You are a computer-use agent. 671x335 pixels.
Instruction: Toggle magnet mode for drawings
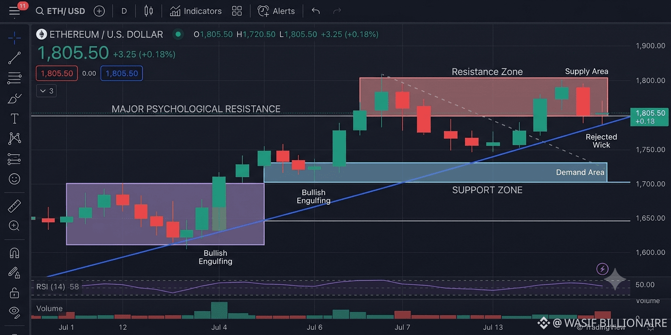[x=14, y=253]
